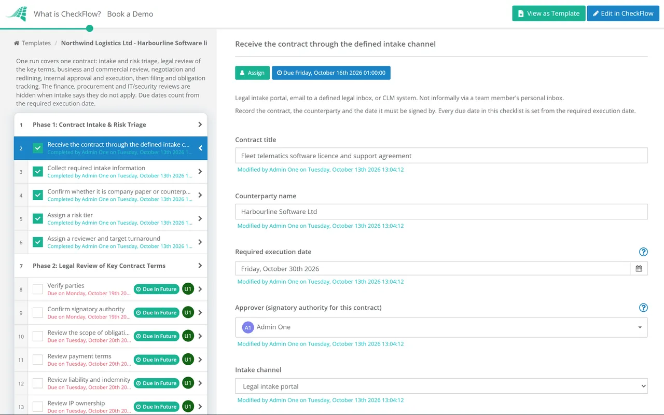Click Due In Future badge for Verify parties
664x415 pixels.
(x=156, y=289)
